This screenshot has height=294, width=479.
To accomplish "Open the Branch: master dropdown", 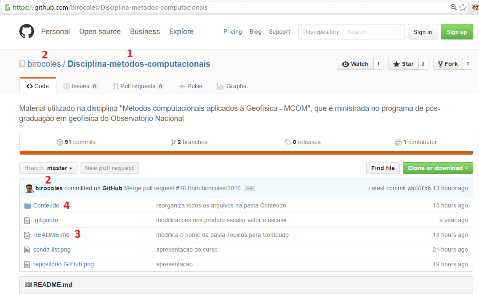I will [48, 168].
